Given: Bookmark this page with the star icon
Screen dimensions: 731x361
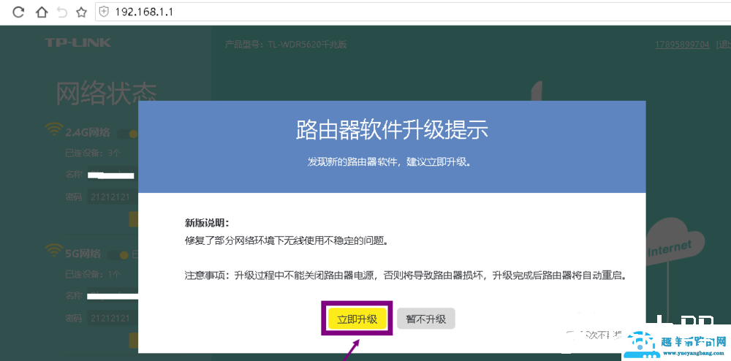Looking at the screenshot, I should (82, 12).
